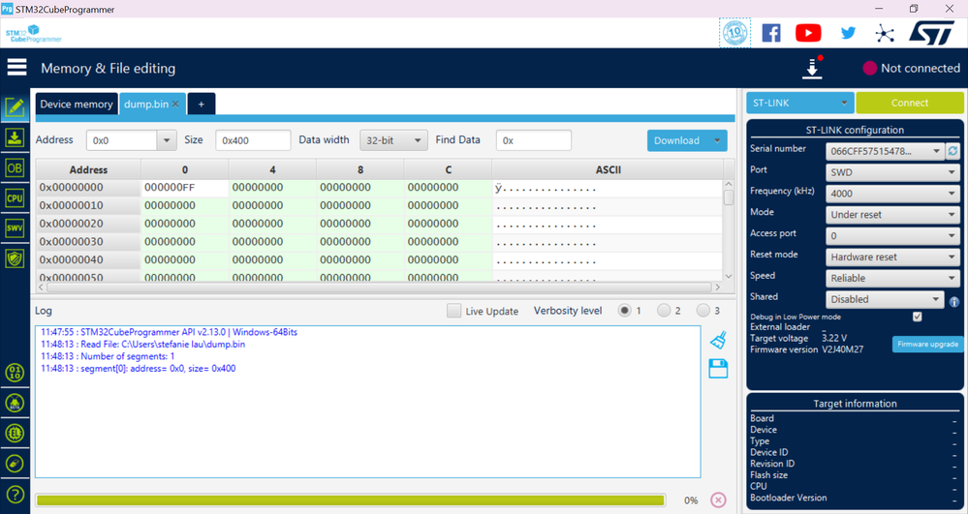Viewport: 968px width, 514px height.
Task: Open the Access port dropdown
Action: coord(892,236)
